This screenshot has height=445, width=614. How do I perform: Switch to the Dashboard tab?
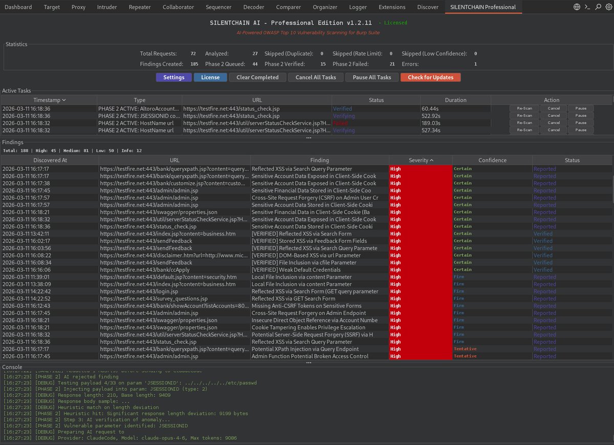pyautogui.click(x=18, y=7)
